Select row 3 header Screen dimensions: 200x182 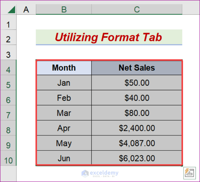point(8,52)
